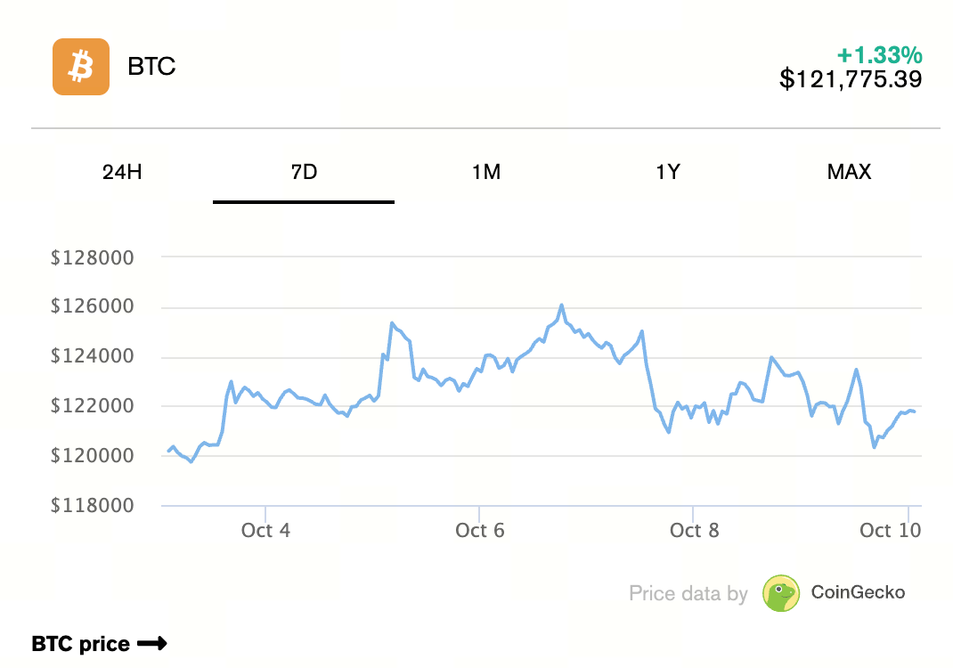
Task: Show the 1Y price history tab
Action: pos(668,172)
